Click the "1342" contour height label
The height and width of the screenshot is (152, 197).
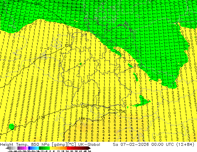point(123,111)
